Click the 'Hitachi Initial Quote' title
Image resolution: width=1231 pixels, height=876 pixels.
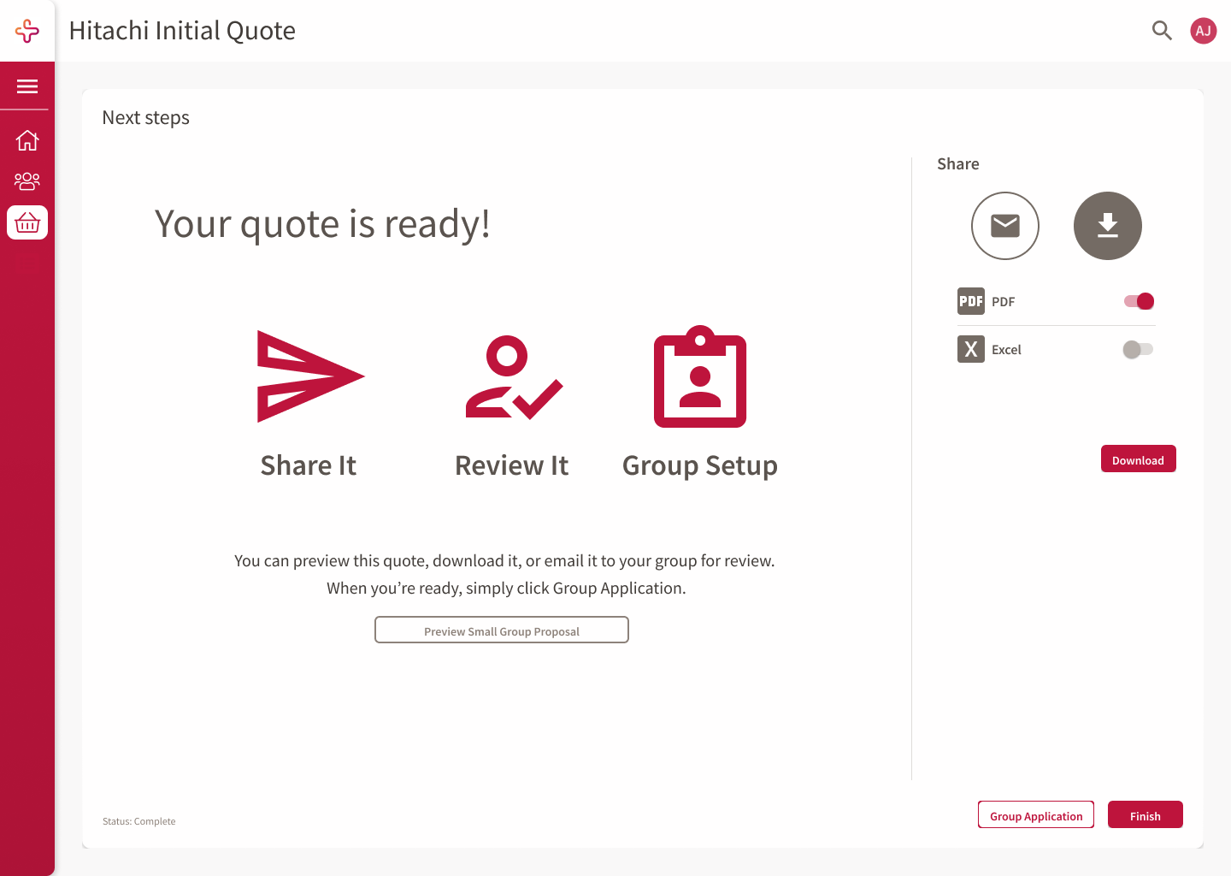pos(182,31)
